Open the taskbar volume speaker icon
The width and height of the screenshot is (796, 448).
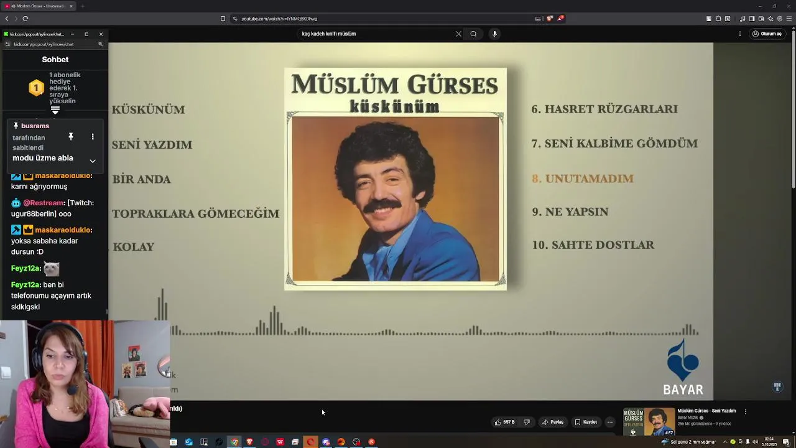click(x=756, y=442)
